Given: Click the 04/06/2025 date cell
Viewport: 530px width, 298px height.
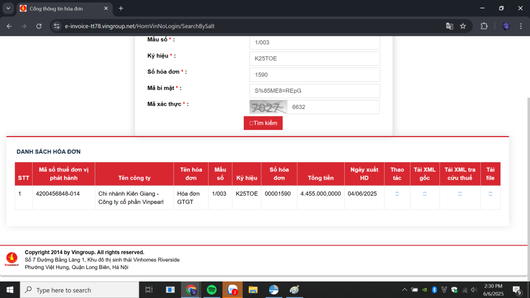Looking at the screenshot, I should (364, 198).
